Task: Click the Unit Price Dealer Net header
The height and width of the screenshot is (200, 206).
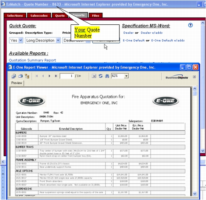Action: pos(121,127)
